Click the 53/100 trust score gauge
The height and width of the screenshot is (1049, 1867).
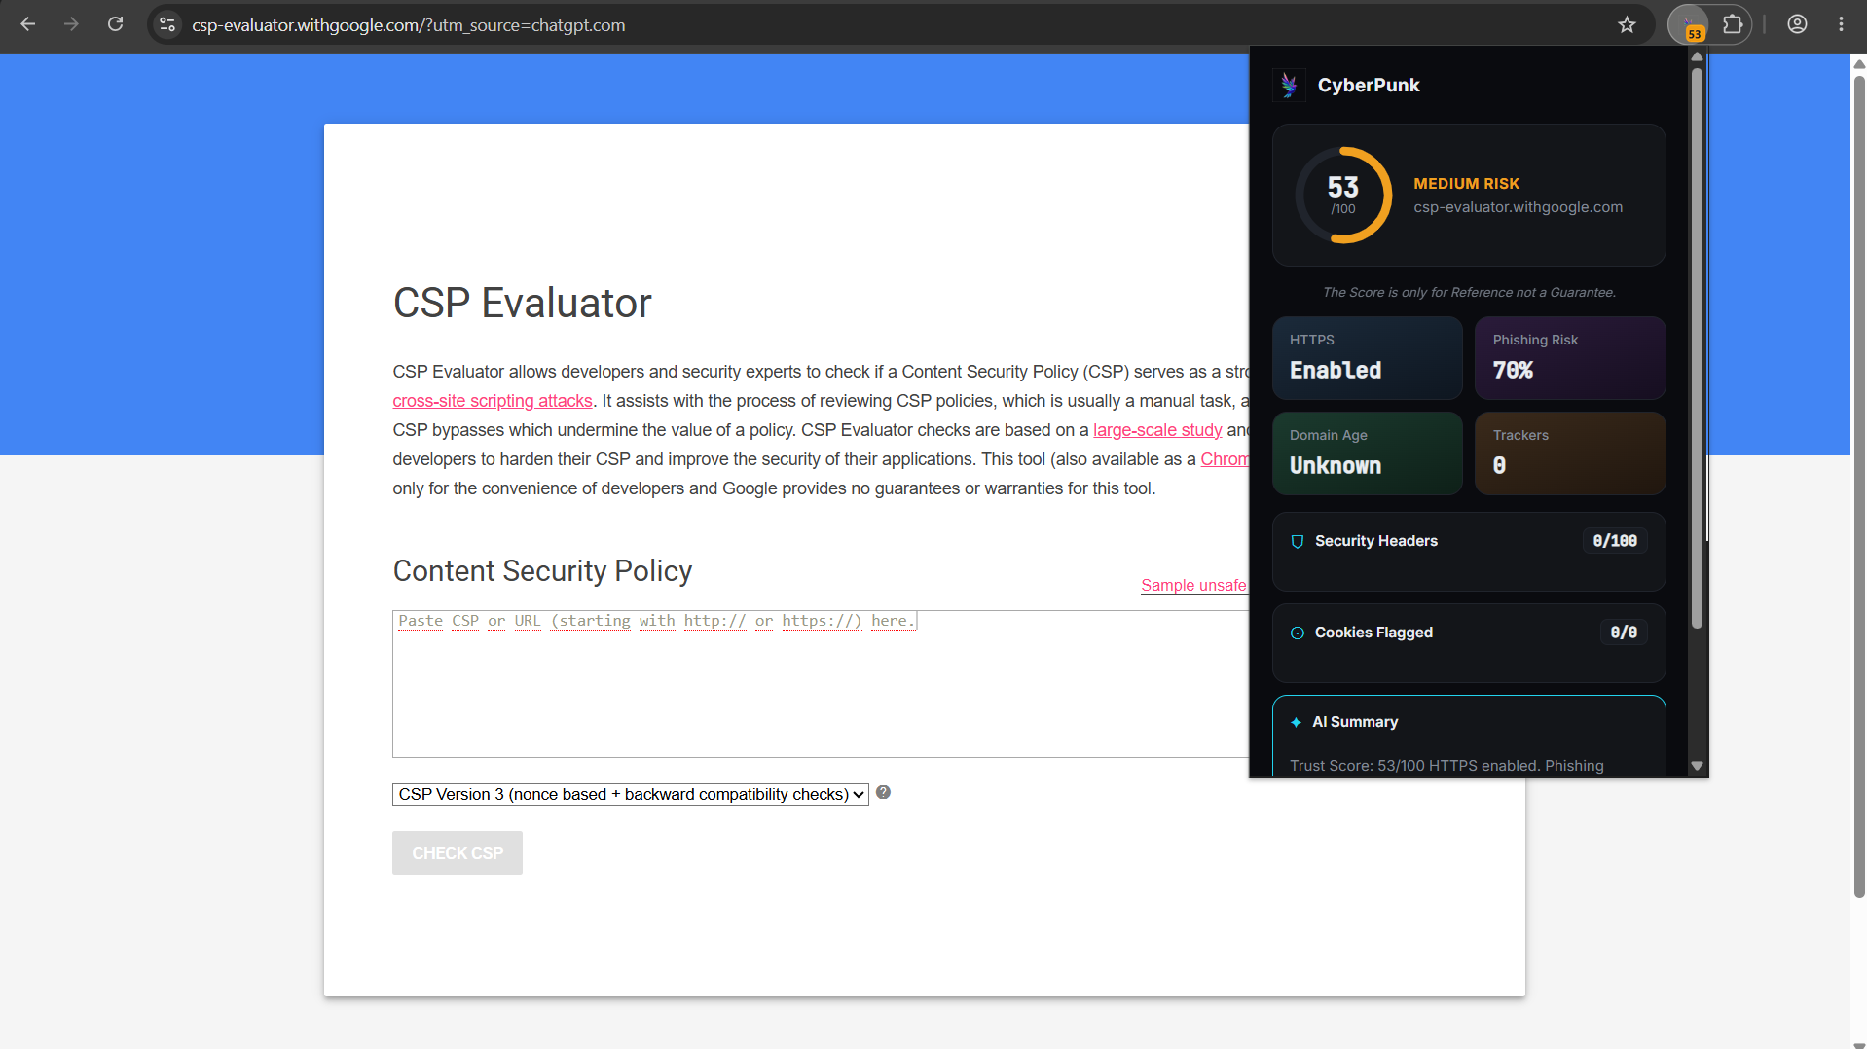(1343, 195)
